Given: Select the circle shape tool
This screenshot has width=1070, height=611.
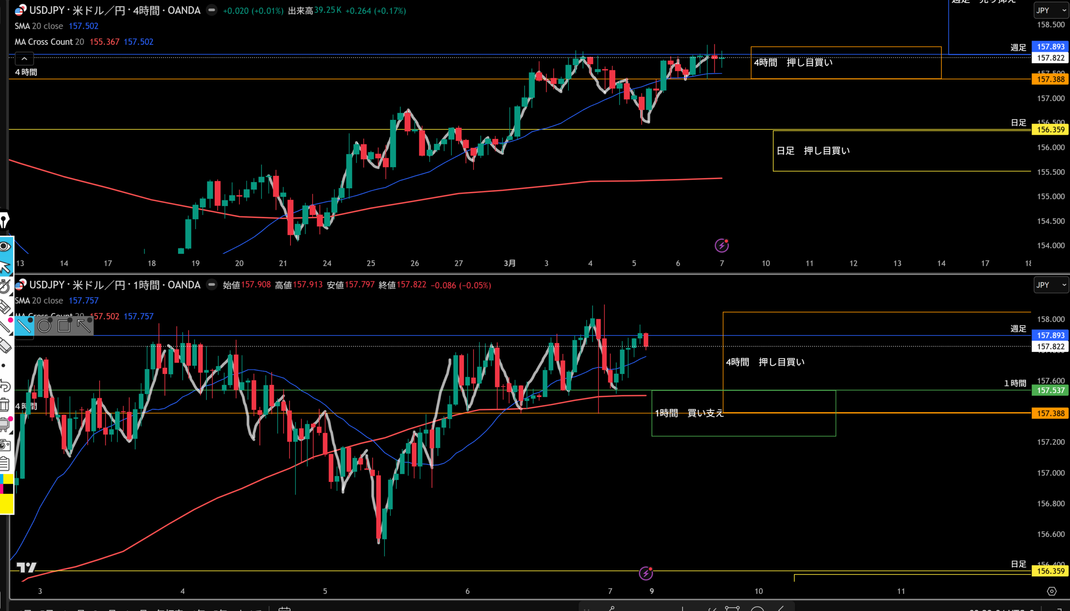Looking at the screenshot, I should pos(44,326).
